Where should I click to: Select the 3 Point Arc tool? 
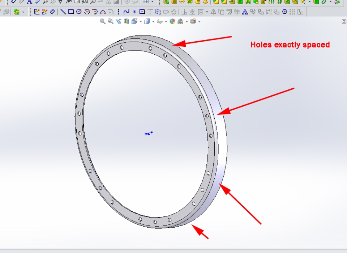(x=103, y=12)
